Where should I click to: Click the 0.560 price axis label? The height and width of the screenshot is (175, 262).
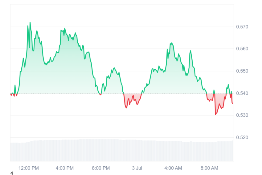[242, 49]
